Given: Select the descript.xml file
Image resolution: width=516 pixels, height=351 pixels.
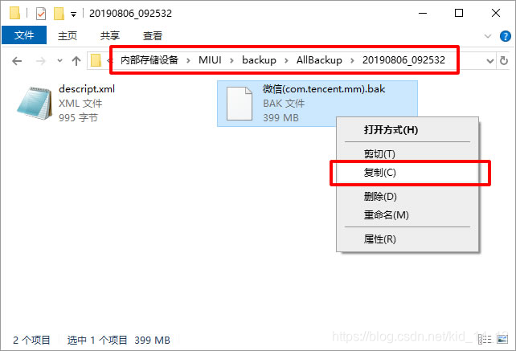Looking at the screenshot, I should click(66, 103).
